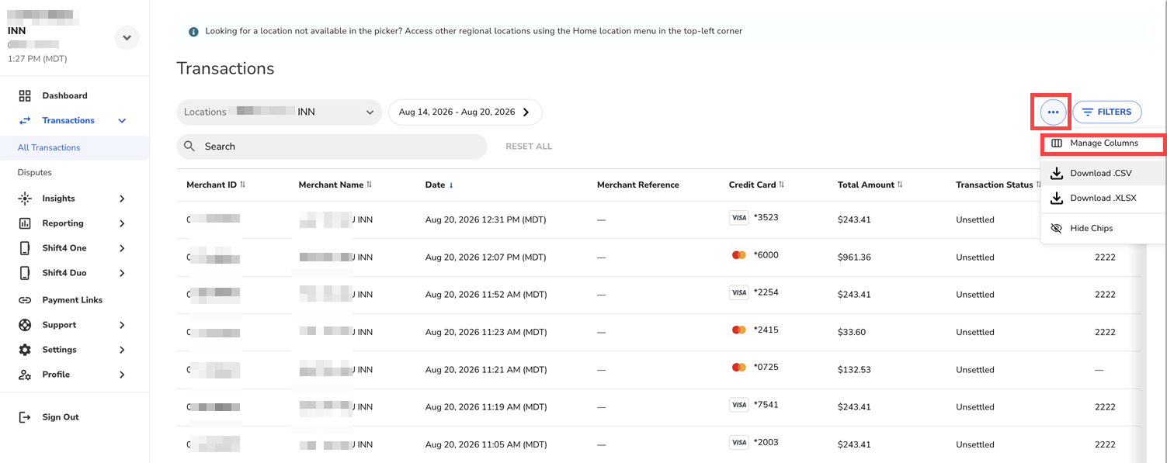
Task: Open the account switcher chevron at top-left
Action: pos(127,37)
